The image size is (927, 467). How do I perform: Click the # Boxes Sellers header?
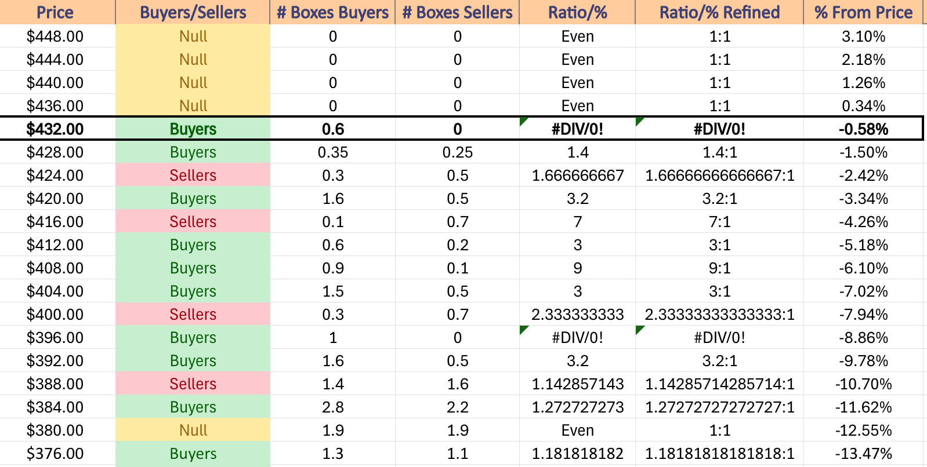(458, 12)
